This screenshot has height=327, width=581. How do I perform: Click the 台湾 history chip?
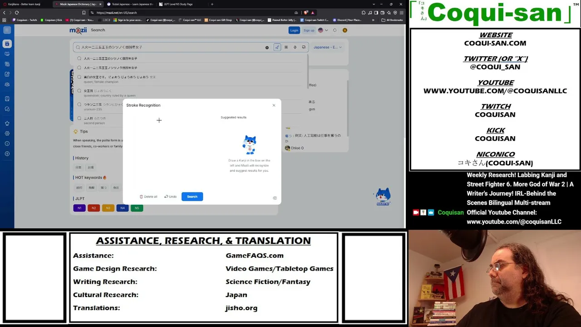tap(91, 168)
